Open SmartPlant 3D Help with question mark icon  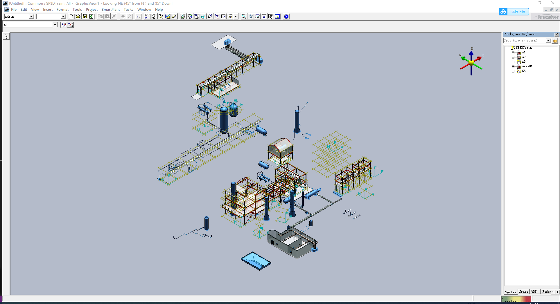[x=286, y=17]
